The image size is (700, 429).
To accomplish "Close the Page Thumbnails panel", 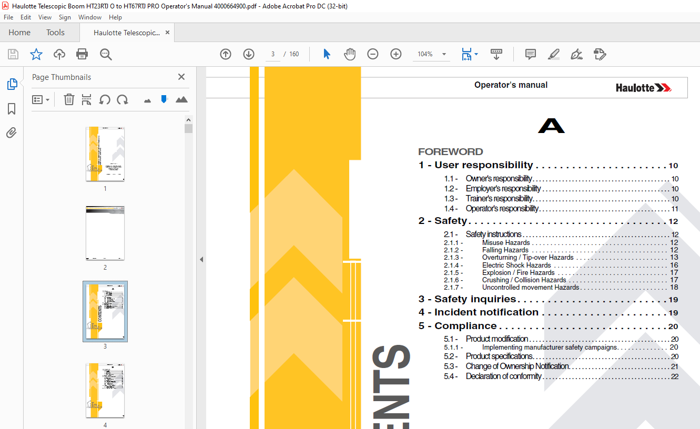I will [181, 77].
